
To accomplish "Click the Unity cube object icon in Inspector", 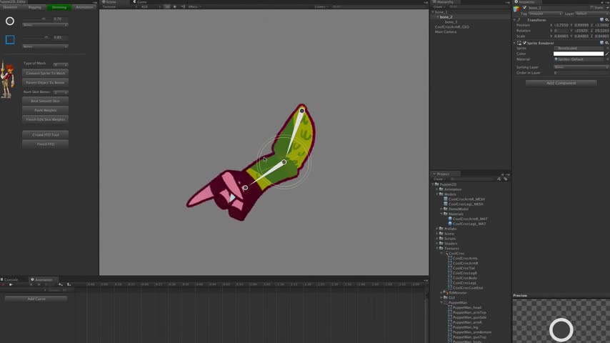I will pos(516,8).
